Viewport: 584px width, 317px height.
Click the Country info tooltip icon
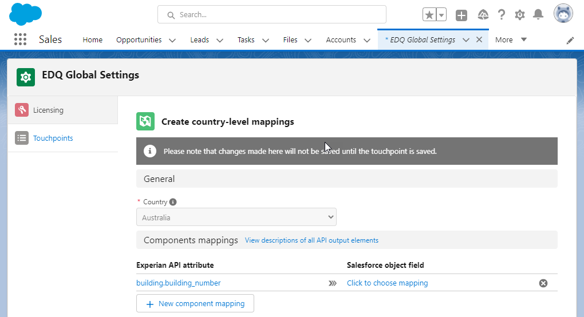click(x=173, y=201)
